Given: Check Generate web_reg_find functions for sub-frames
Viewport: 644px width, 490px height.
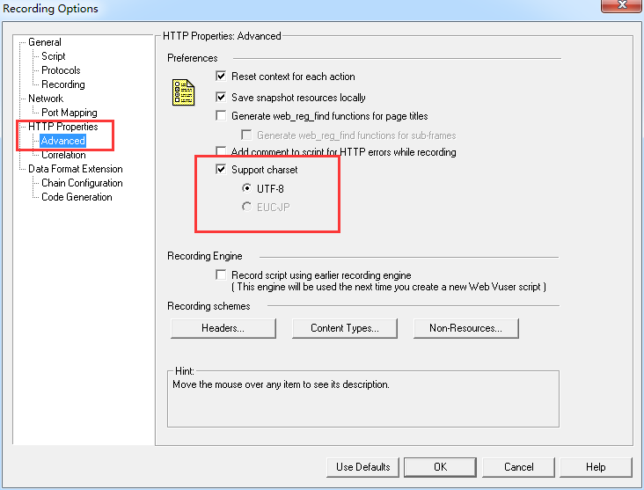Looking at the screenshot, I should 246,135.
